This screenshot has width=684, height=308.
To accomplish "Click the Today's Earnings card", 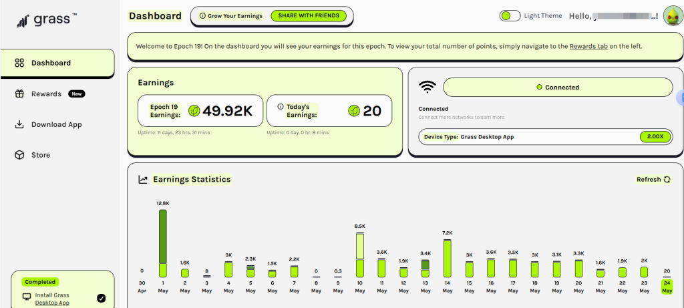I will tap(329, 111).
